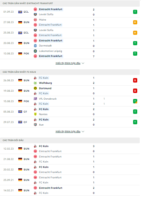Click the green T badge for 01.09.23 match
This screenshot has height=197, width=141.
pyautogui.click(x=135, y=12)
